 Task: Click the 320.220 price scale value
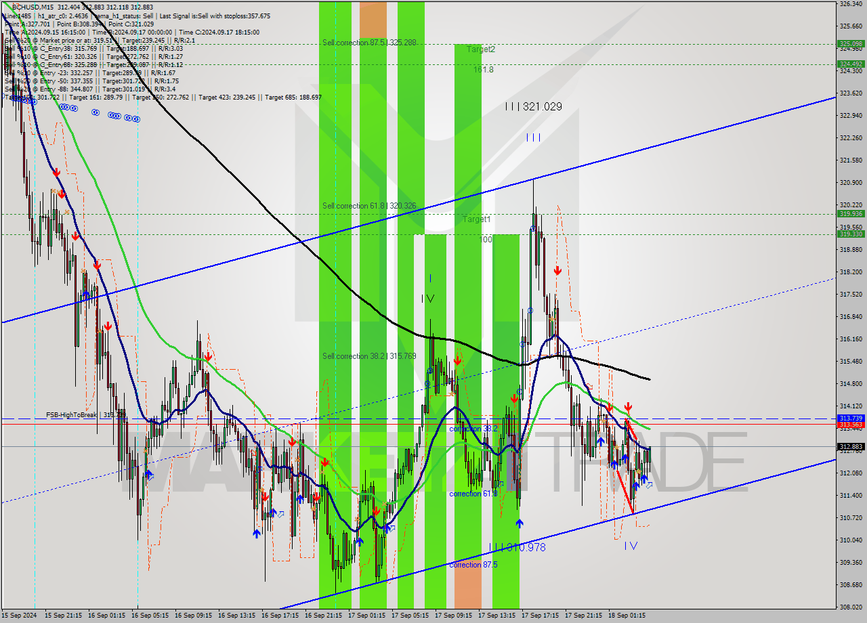[851, 205]
